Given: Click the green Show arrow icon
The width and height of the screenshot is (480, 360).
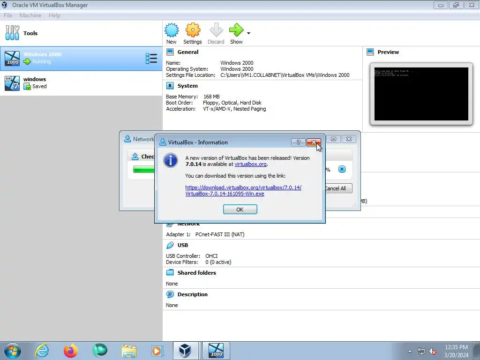Looking at the screenshot, I should 236,30.
